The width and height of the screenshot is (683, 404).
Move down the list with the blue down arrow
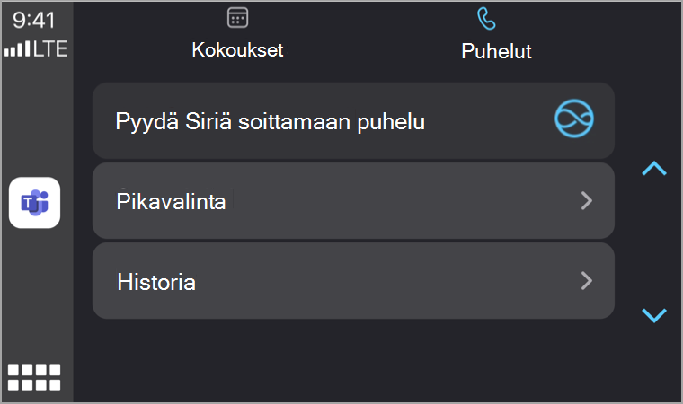(654, 315)
